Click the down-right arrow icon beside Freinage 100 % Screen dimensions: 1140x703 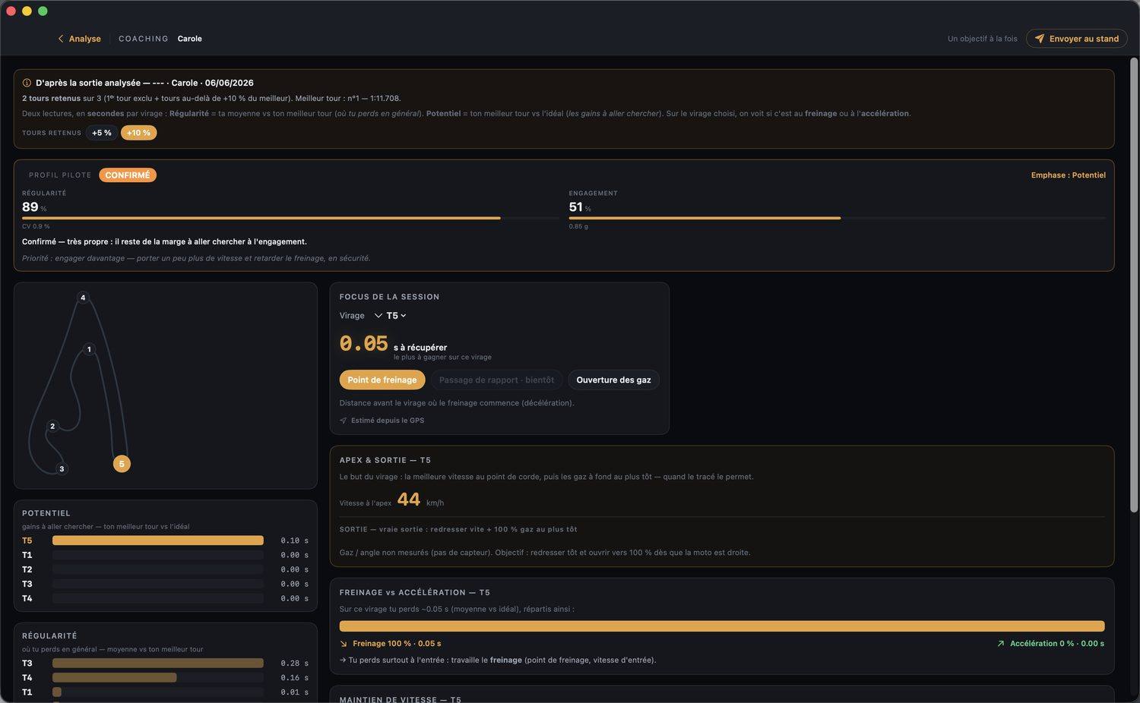click(x=344, y=644)
